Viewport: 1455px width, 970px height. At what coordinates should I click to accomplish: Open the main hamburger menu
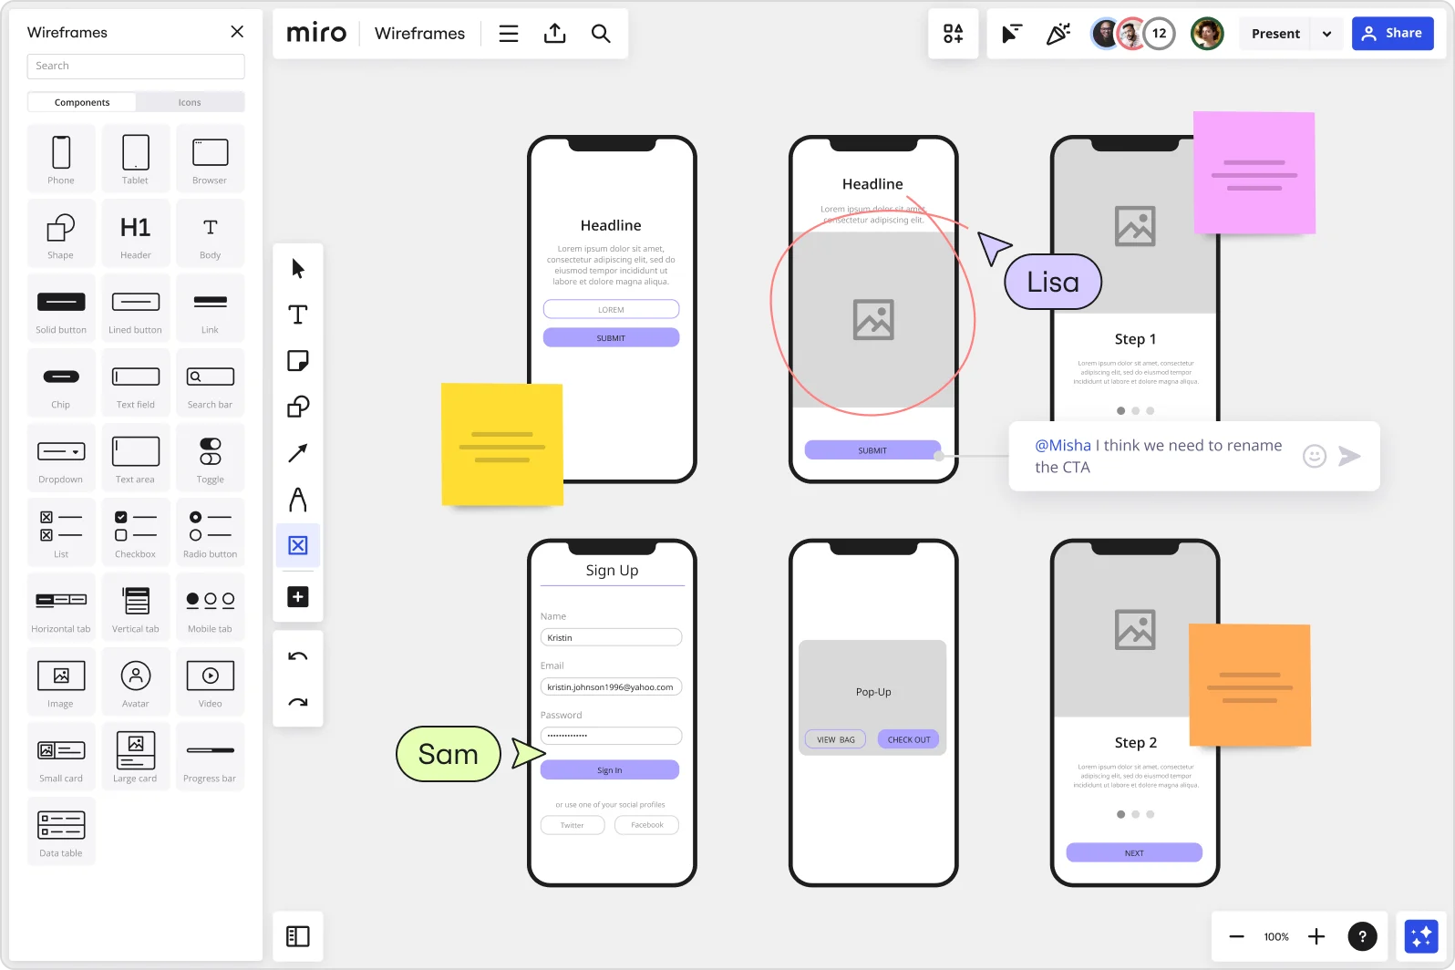tap(509, 34)
